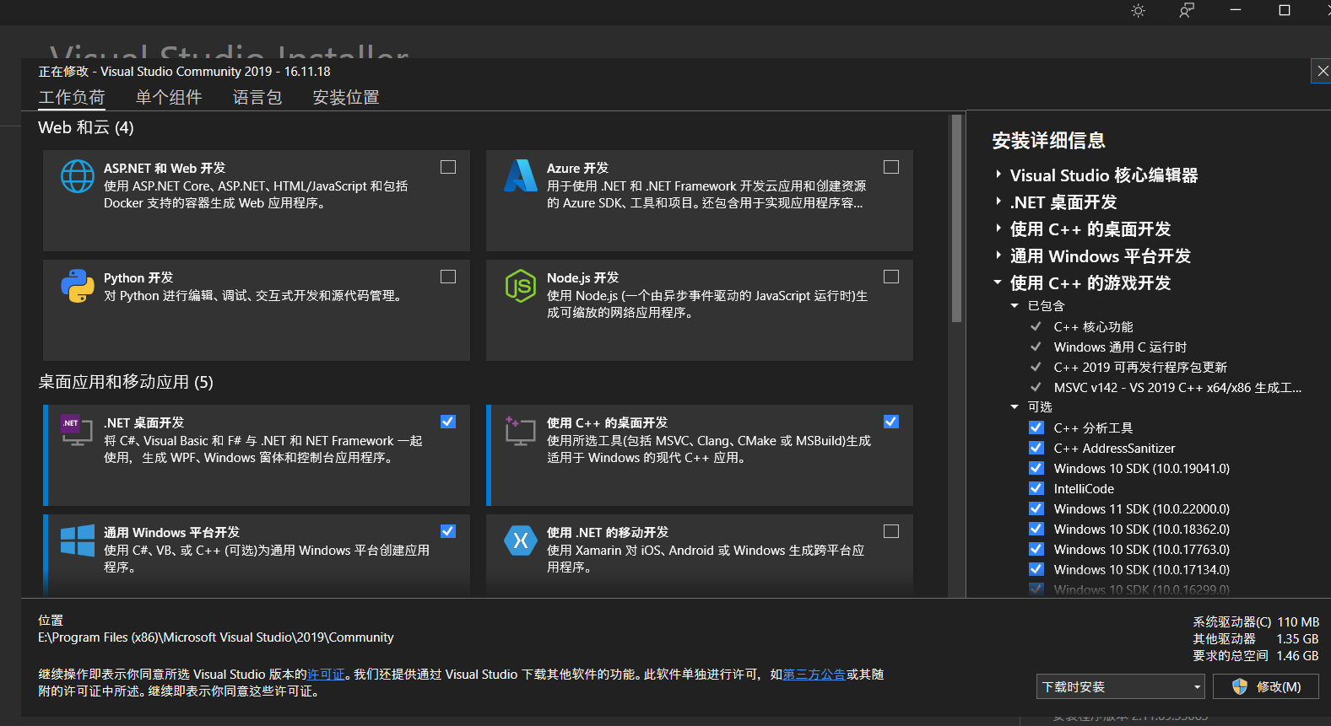1331x726 pixels.
Task: Collapse 使用 C++ 的游戏开发 details node
Action: (x=998, y=282)
